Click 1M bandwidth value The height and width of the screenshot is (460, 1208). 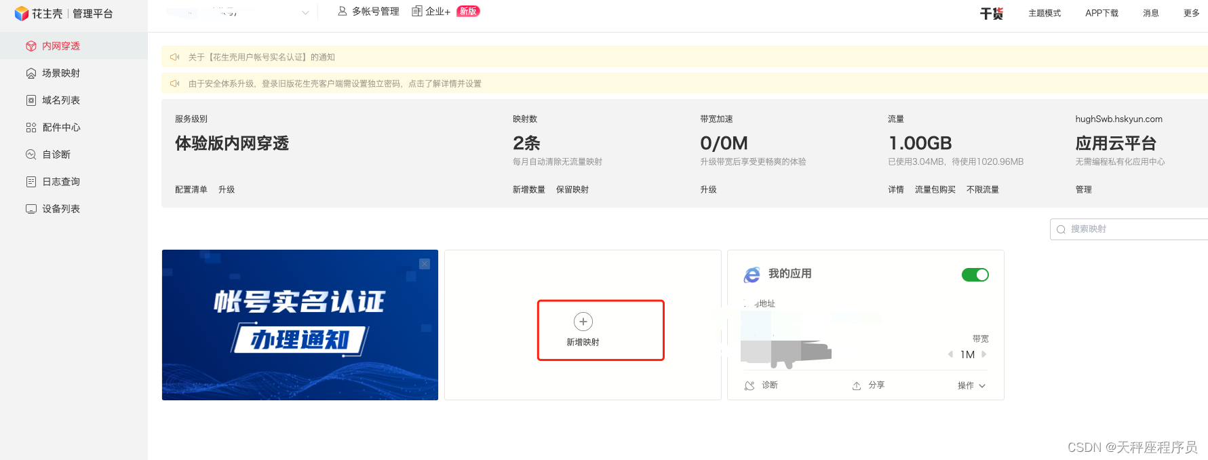[x=967, y=354]
